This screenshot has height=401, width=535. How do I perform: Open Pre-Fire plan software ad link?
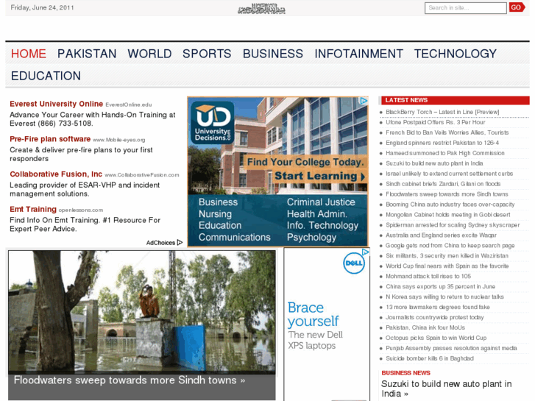point(50,139)
